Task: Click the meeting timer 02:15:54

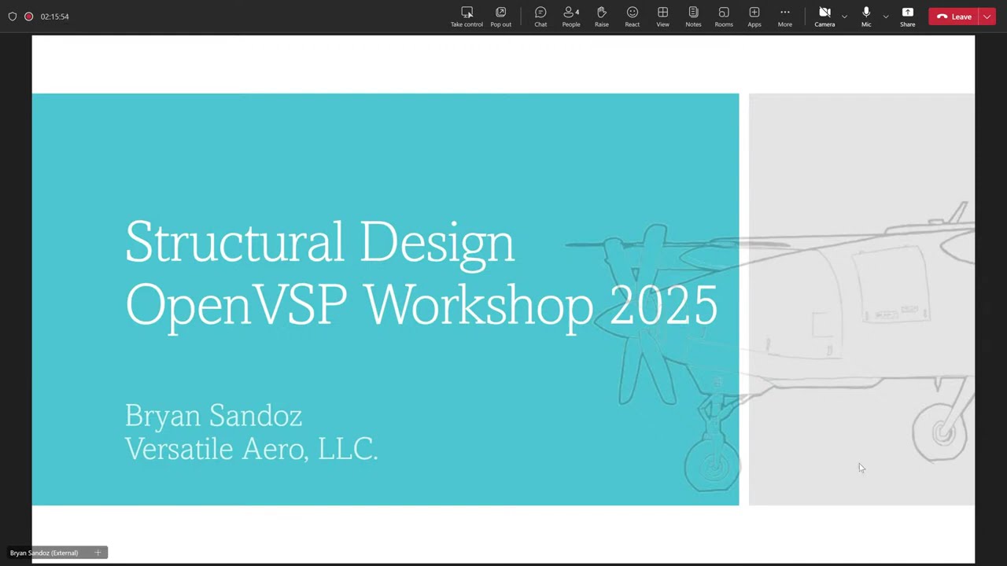Action: tap(54, 17)
